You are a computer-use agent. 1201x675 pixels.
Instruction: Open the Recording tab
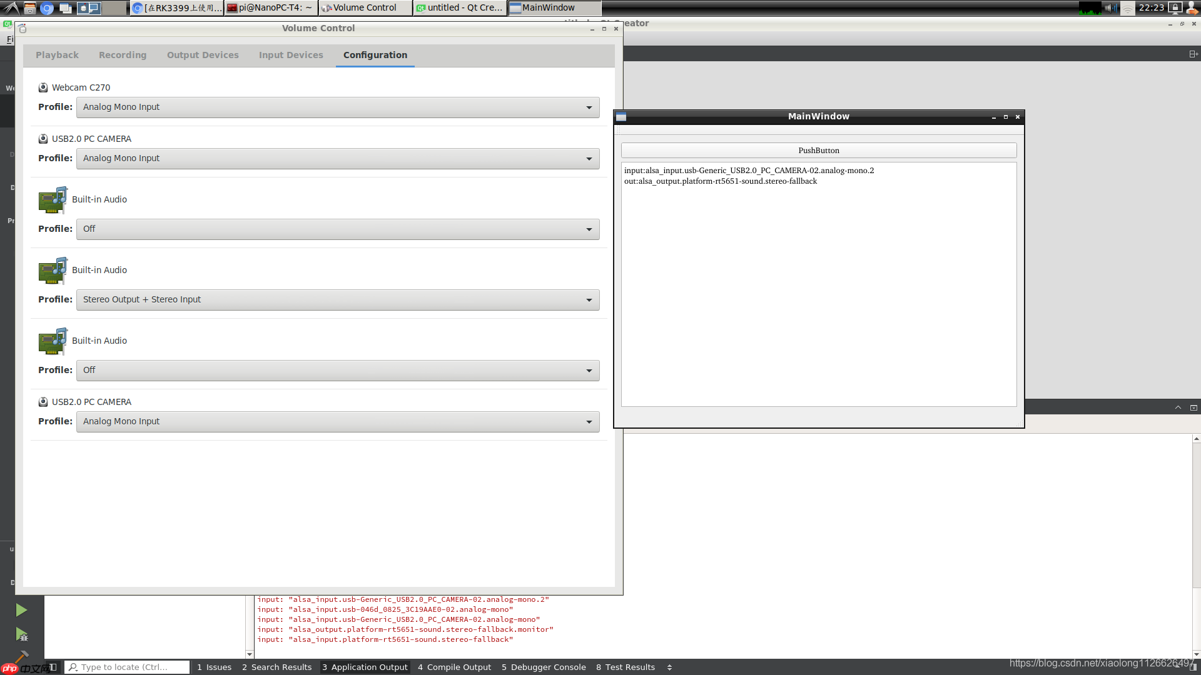[x=123, y=55]
